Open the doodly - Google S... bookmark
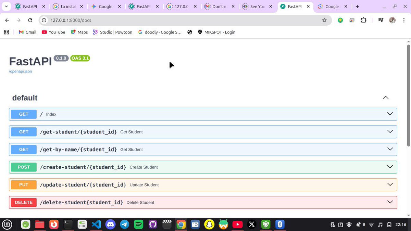The height and width of the screenshot is (231, 411). tap(160, 32)
